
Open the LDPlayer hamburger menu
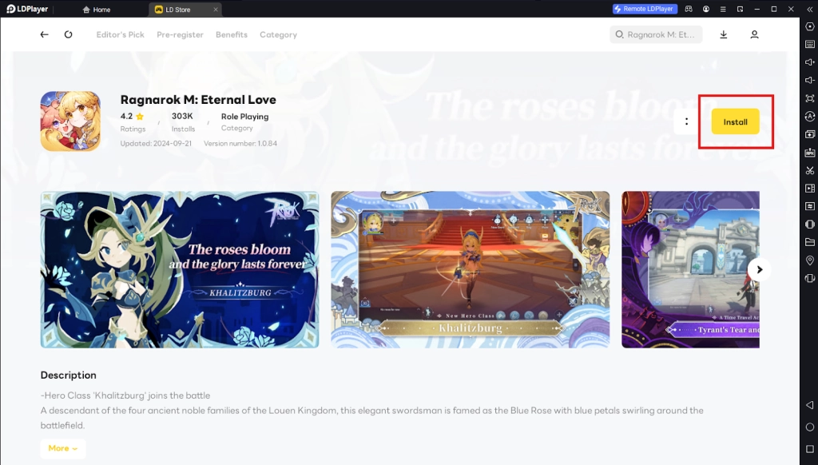(725, 9)
